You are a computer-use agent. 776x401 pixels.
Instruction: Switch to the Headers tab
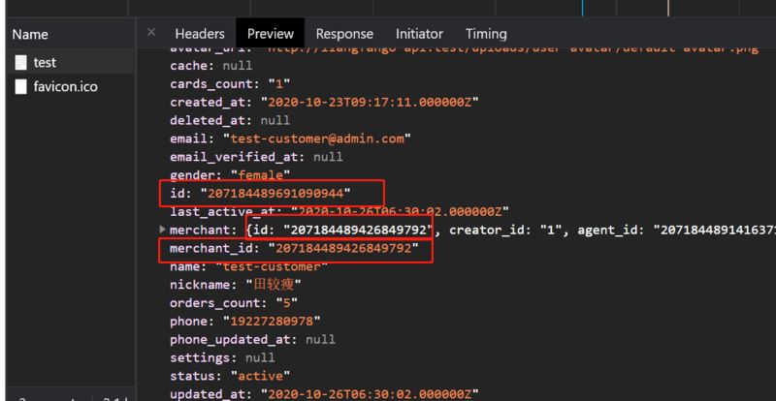point(201,34)
